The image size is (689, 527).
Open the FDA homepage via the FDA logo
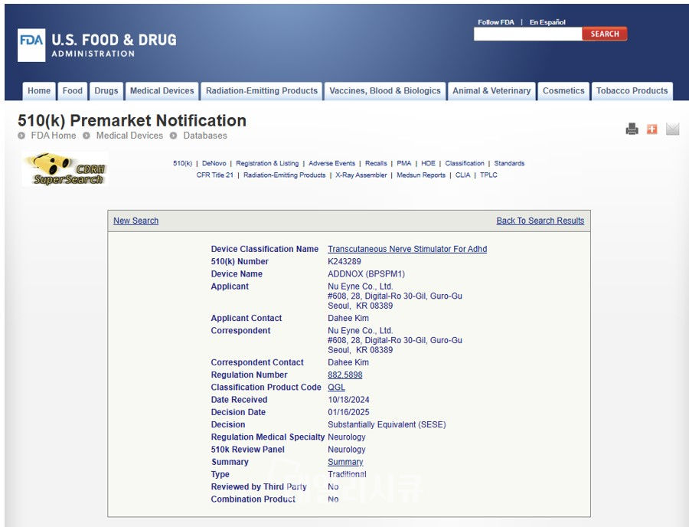(x=31, y=45)
